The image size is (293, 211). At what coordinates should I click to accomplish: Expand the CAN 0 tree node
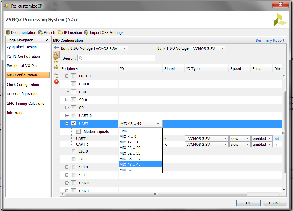[67, 183]
